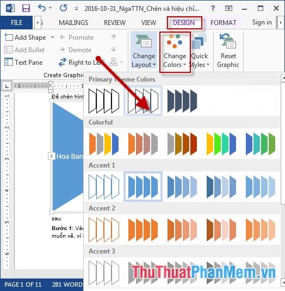This screenshot has width=285, height=291.
Task: Toggle the Text Pane
Action: [23, 63]
